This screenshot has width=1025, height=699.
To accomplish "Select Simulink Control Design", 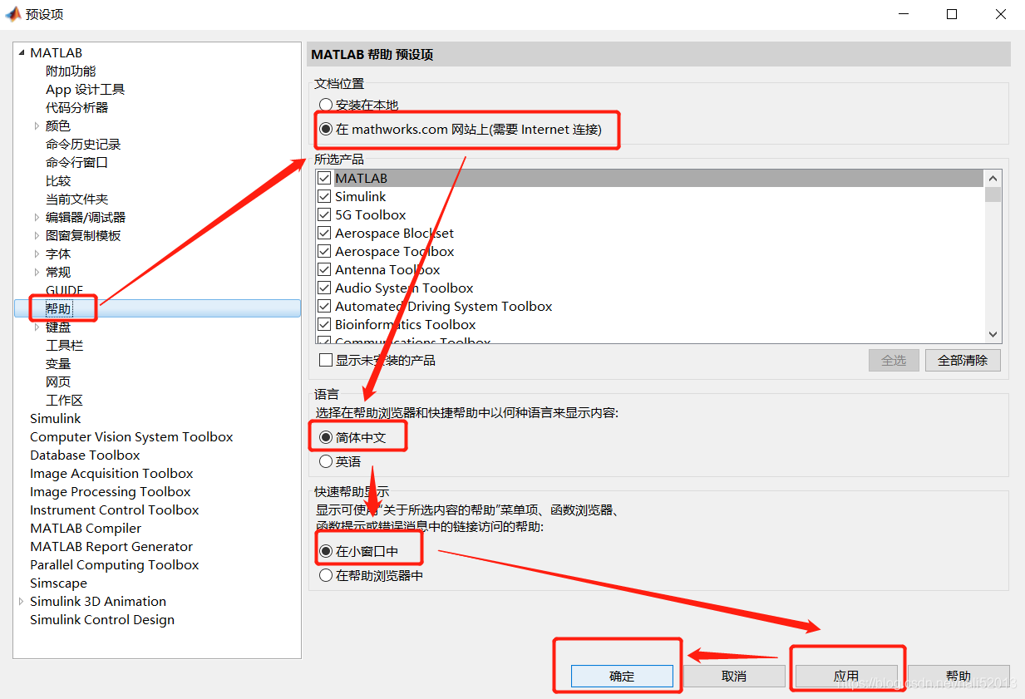I will [x=102, y=620].
